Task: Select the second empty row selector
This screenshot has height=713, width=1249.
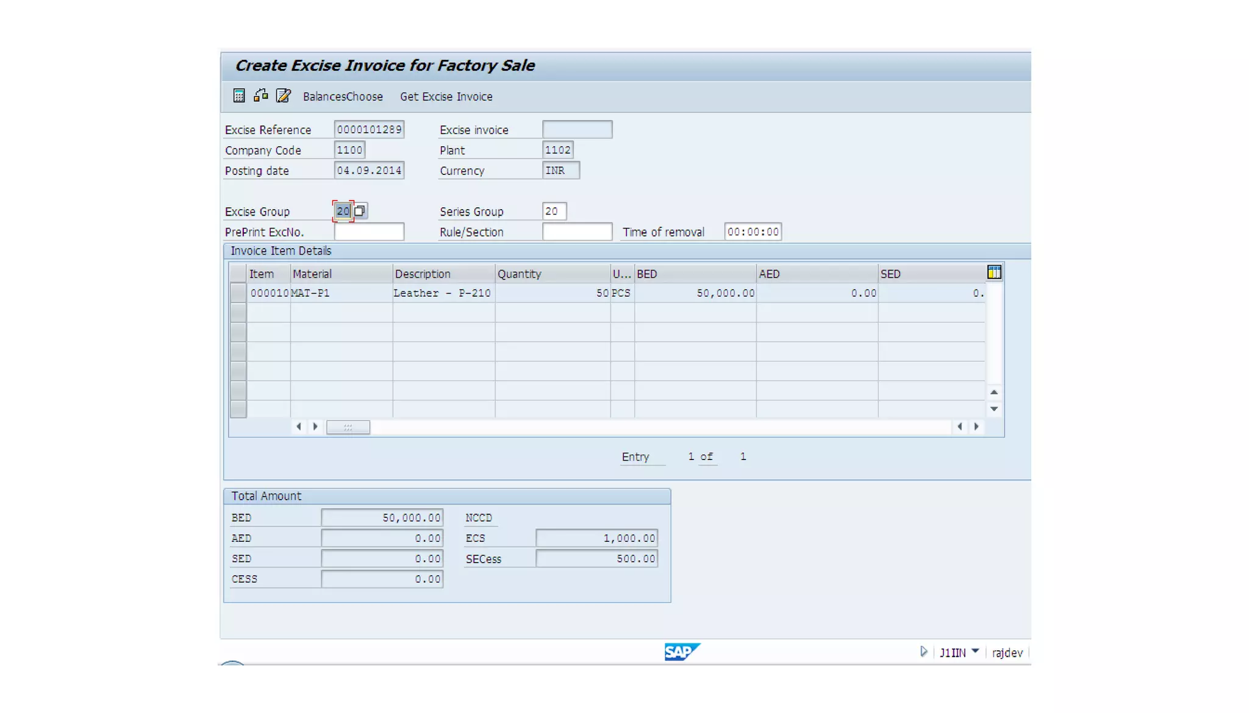Action: (x=238, y=332)
